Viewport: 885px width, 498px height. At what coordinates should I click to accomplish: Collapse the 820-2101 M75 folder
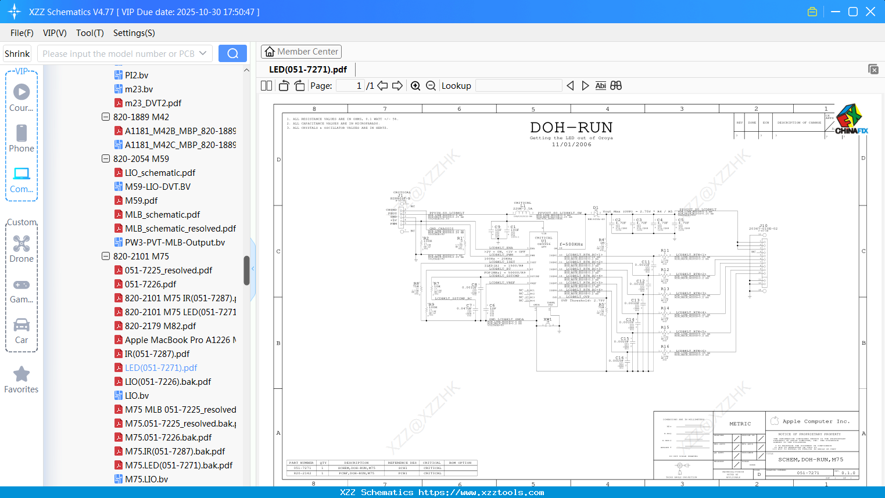coord(106,256)
